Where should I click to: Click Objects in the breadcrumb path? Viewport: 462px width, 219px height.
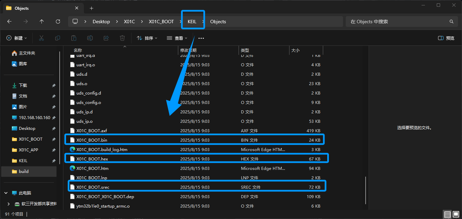pyautogui.click(x=218, y=22)
